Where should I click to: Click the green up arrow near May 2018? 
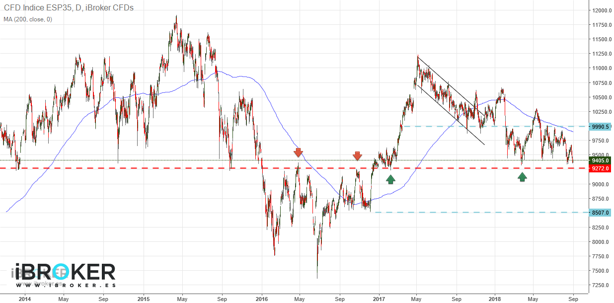pos(522,177)
